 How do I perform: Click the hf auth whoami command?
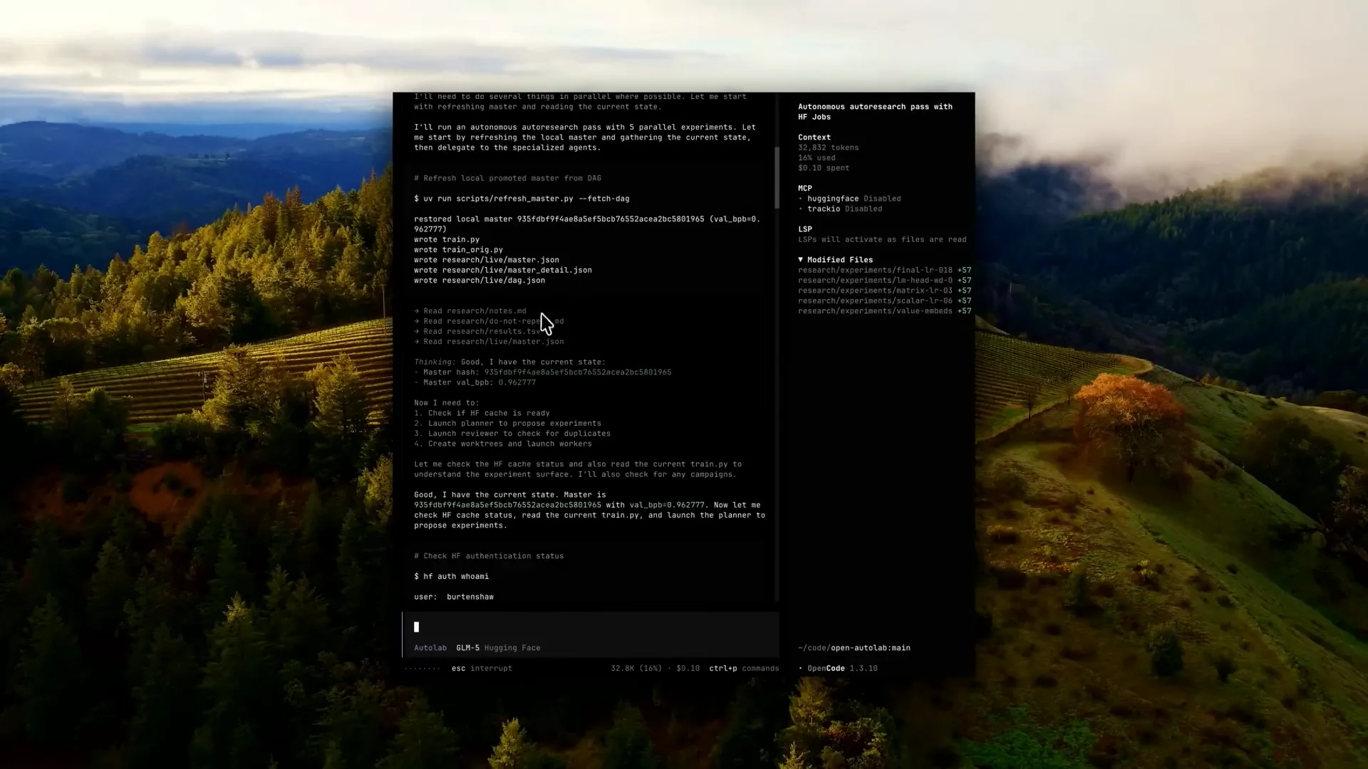[x=451, y=577]
